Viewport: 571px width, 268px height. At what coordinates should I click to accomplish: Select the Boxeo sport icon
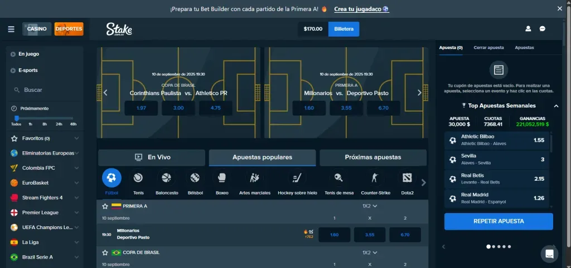(x=222, y=178)
